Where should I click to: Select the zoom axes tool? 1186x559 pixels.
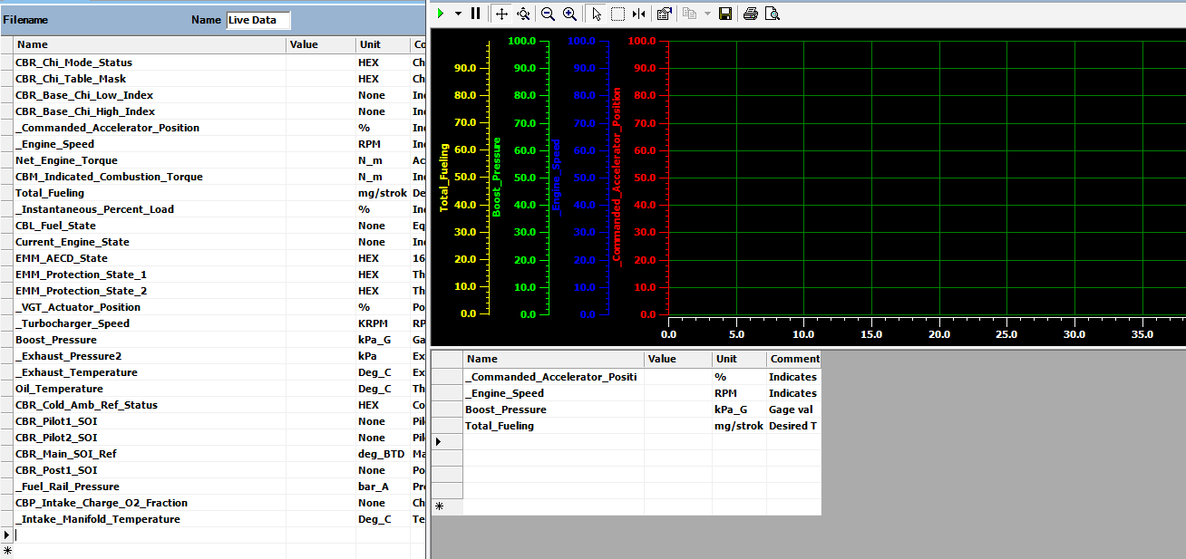pos(523,14)
